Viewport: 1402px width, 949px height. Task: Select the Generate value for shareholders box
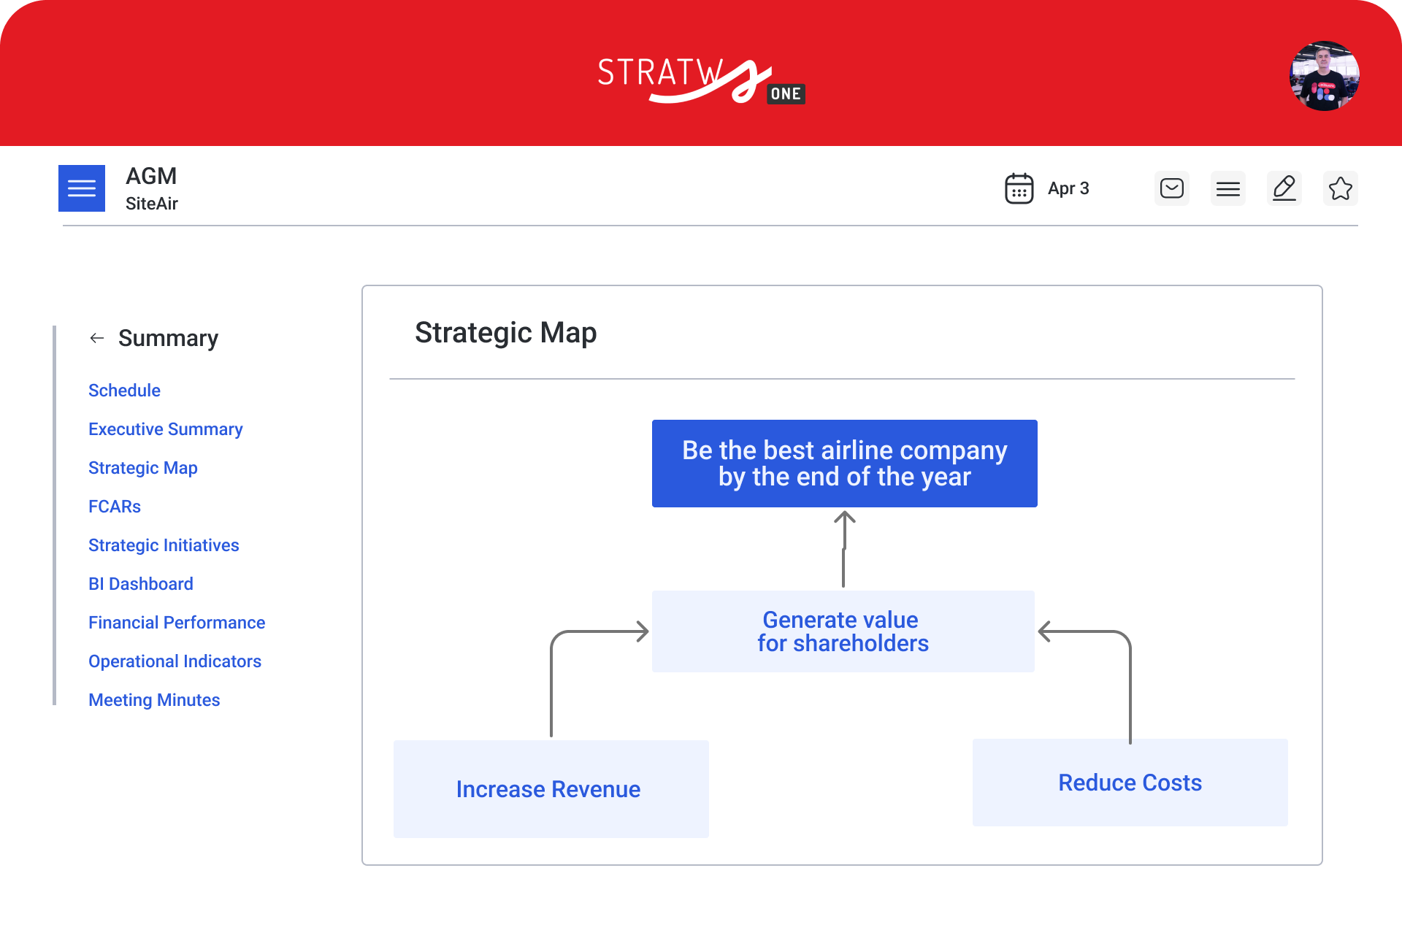pyautogui.click(x=843, y=631)
